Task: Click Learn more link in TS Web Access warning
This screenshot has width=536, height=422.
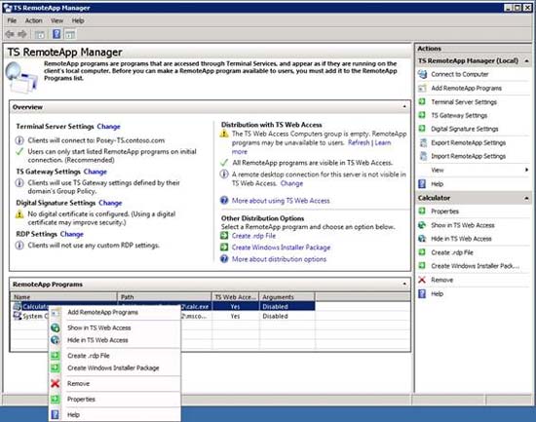Action: point(383,142)
